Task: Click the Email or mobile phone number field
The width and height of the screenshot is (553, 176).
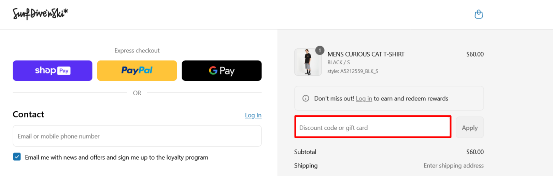Action: pyautogui.click(x=137, y=136)
